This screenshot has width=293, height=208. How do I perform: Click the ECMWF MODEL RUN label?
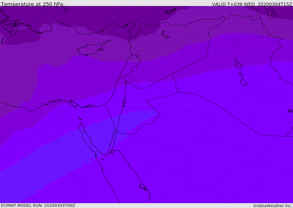tap(38, 205)
